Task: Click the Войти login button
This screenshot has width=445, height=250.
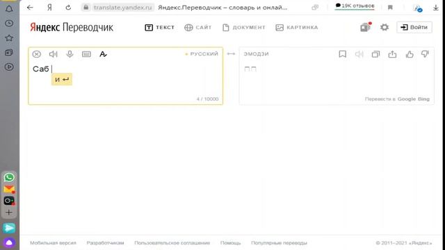Action: point(414,27)
